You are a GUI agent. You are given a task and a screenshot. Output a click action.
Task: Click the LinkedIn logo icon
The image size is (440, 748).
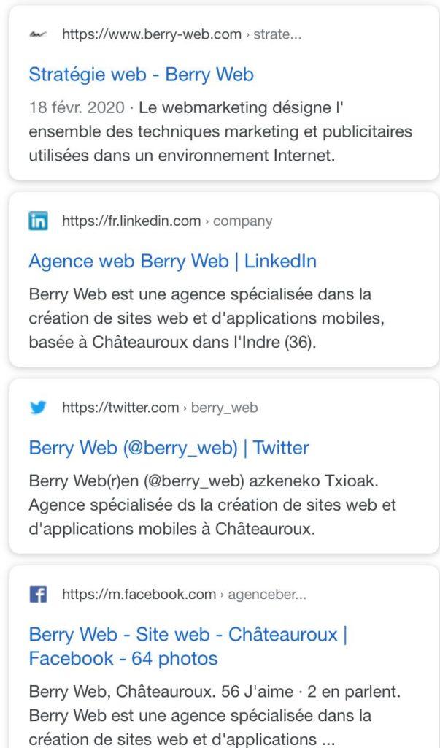38,221
